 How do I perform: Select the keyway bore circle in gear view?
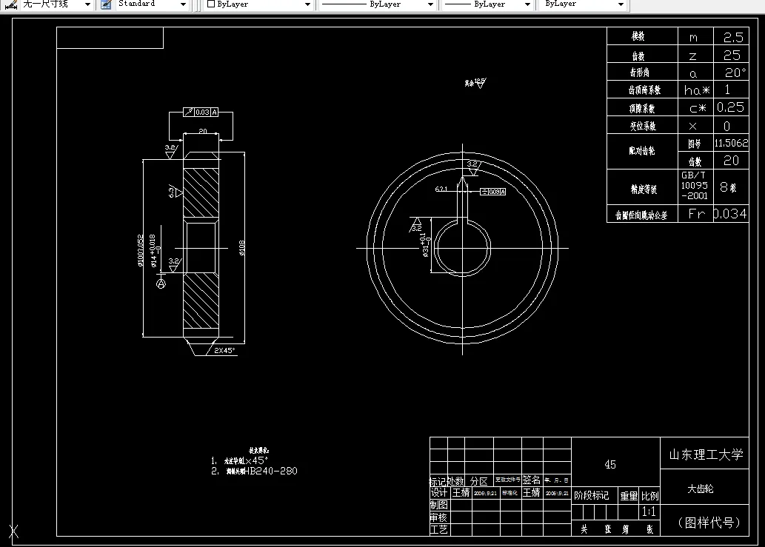463,248
